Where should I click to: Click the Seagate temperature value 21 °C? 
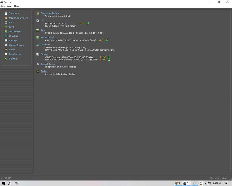(x=103, y=57)
